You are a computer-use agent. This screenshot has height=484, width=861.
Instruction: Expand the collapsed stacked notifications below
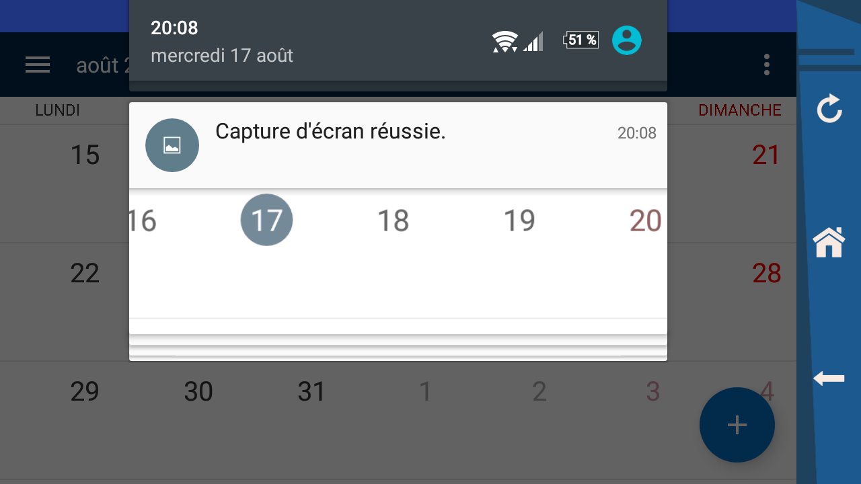pyautogui.click(x=398, y=348)
